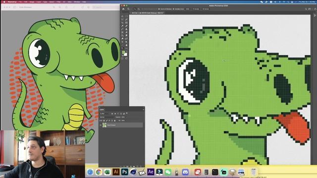This screenshot has height=178, width=317.
Task: Select the Layers panel tab
Action: coord(102,110)
